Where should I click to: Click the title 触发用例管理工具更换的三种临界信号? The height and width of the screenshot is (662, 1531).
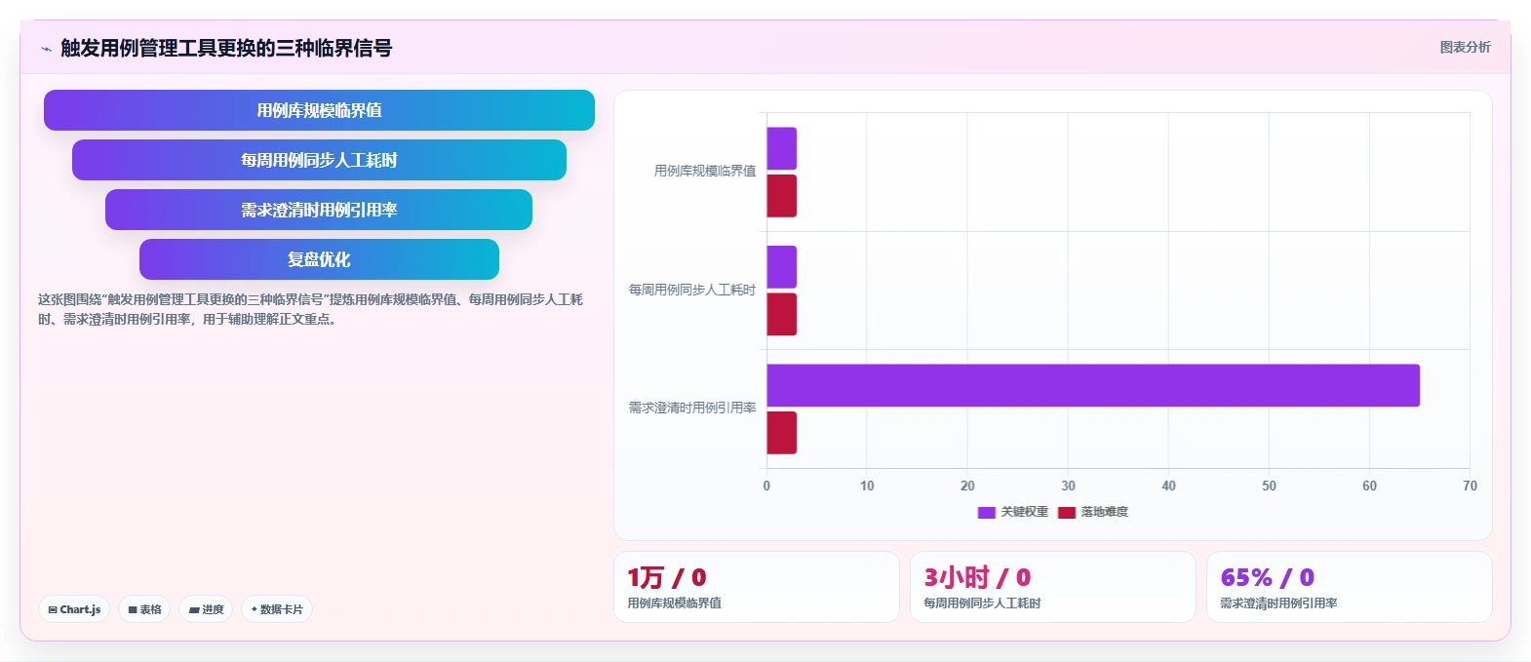(x=226, y=48)
